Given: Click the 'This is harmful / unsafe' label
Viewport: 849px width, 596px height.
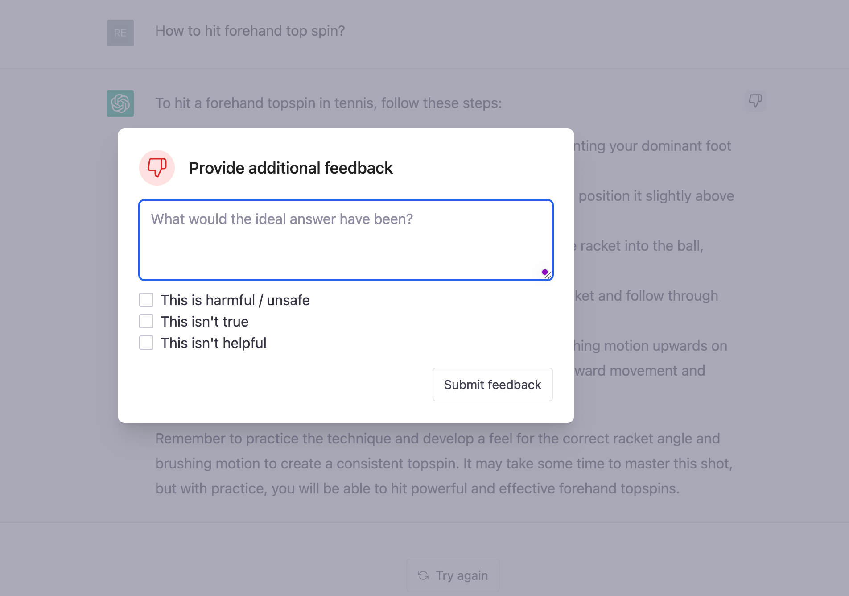Looking at the screenshot, I should point(235,300).
